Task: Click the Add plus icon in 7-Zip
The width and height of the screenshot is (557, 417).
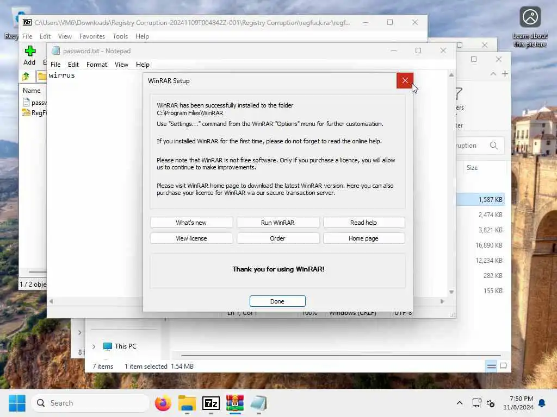Action: [x=30, y=51]
